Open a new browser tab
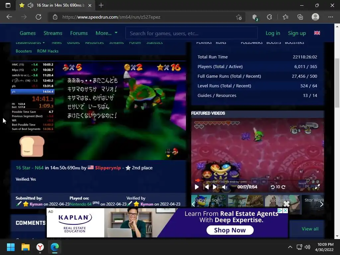340x255 pixels. (x=101, y=5)
